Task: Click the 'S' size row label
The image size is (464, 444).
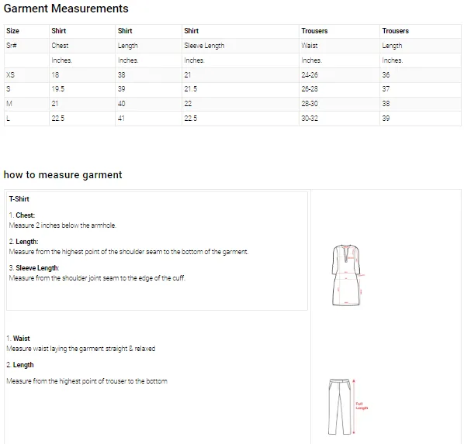Action: click(x=9, y=88)
